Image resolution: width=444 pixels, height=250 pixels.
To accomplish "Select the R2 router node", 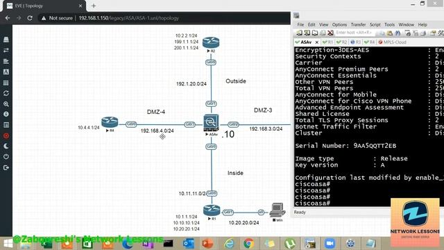I will click(211, 42).
